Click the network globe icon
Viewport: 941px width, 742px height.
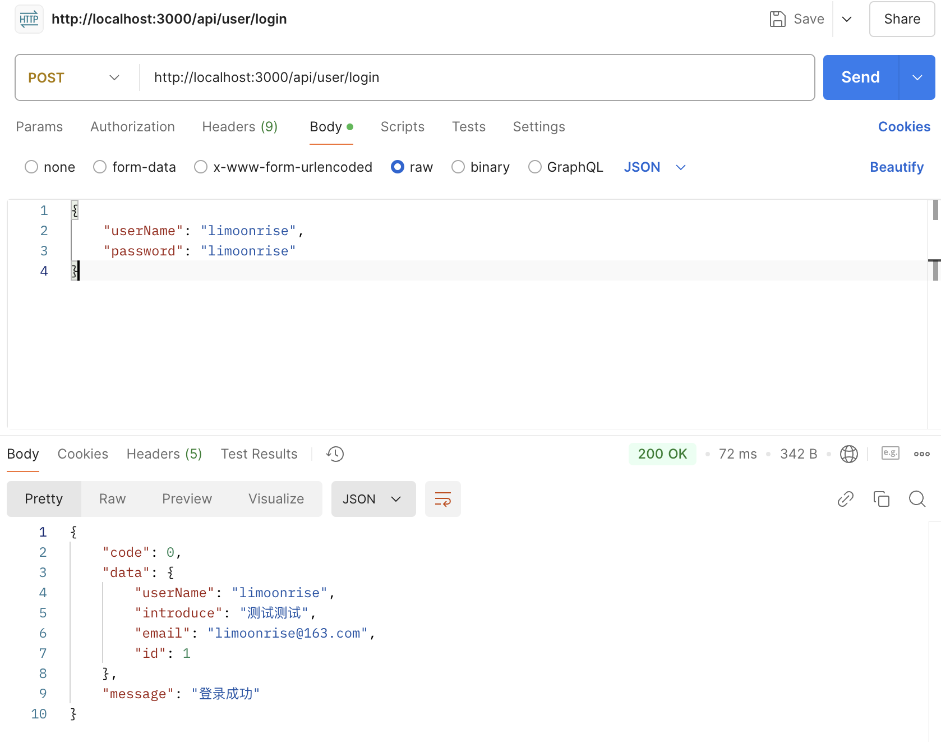848,454
